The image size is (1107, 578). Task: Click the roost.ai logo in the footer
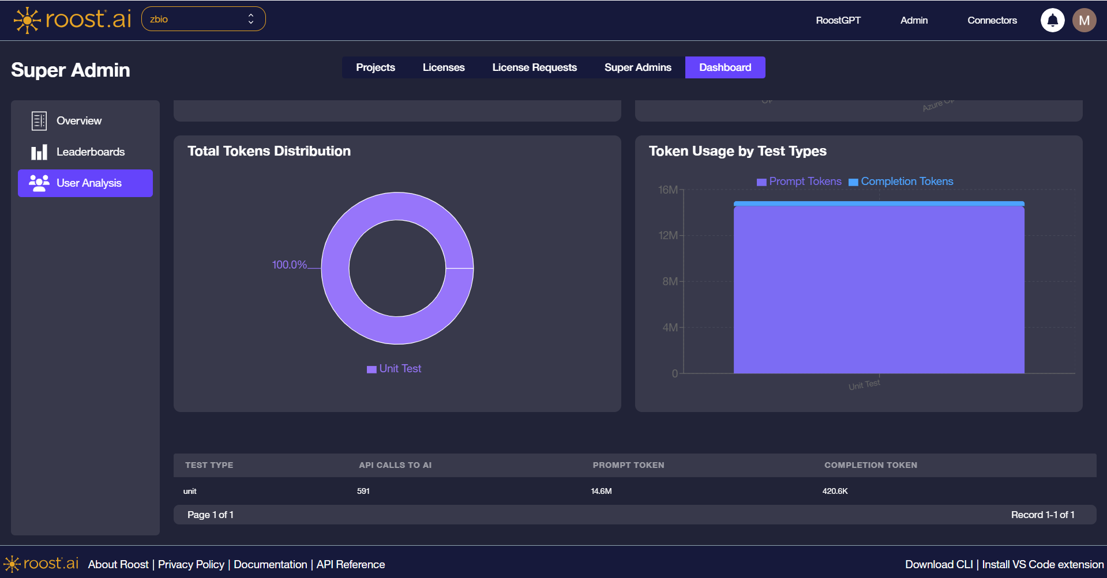pyautogui.click(x=40, y=564)
